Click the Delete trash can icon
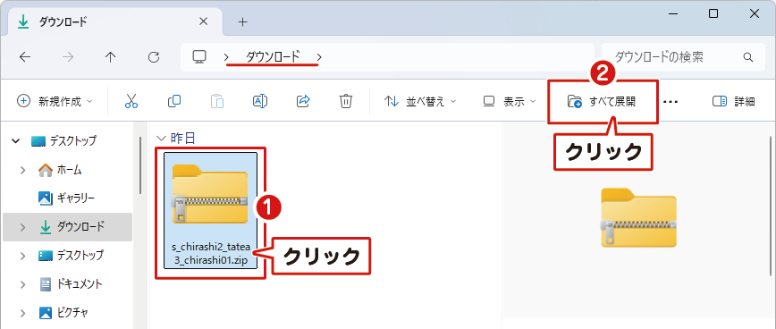 click(345, 101)
